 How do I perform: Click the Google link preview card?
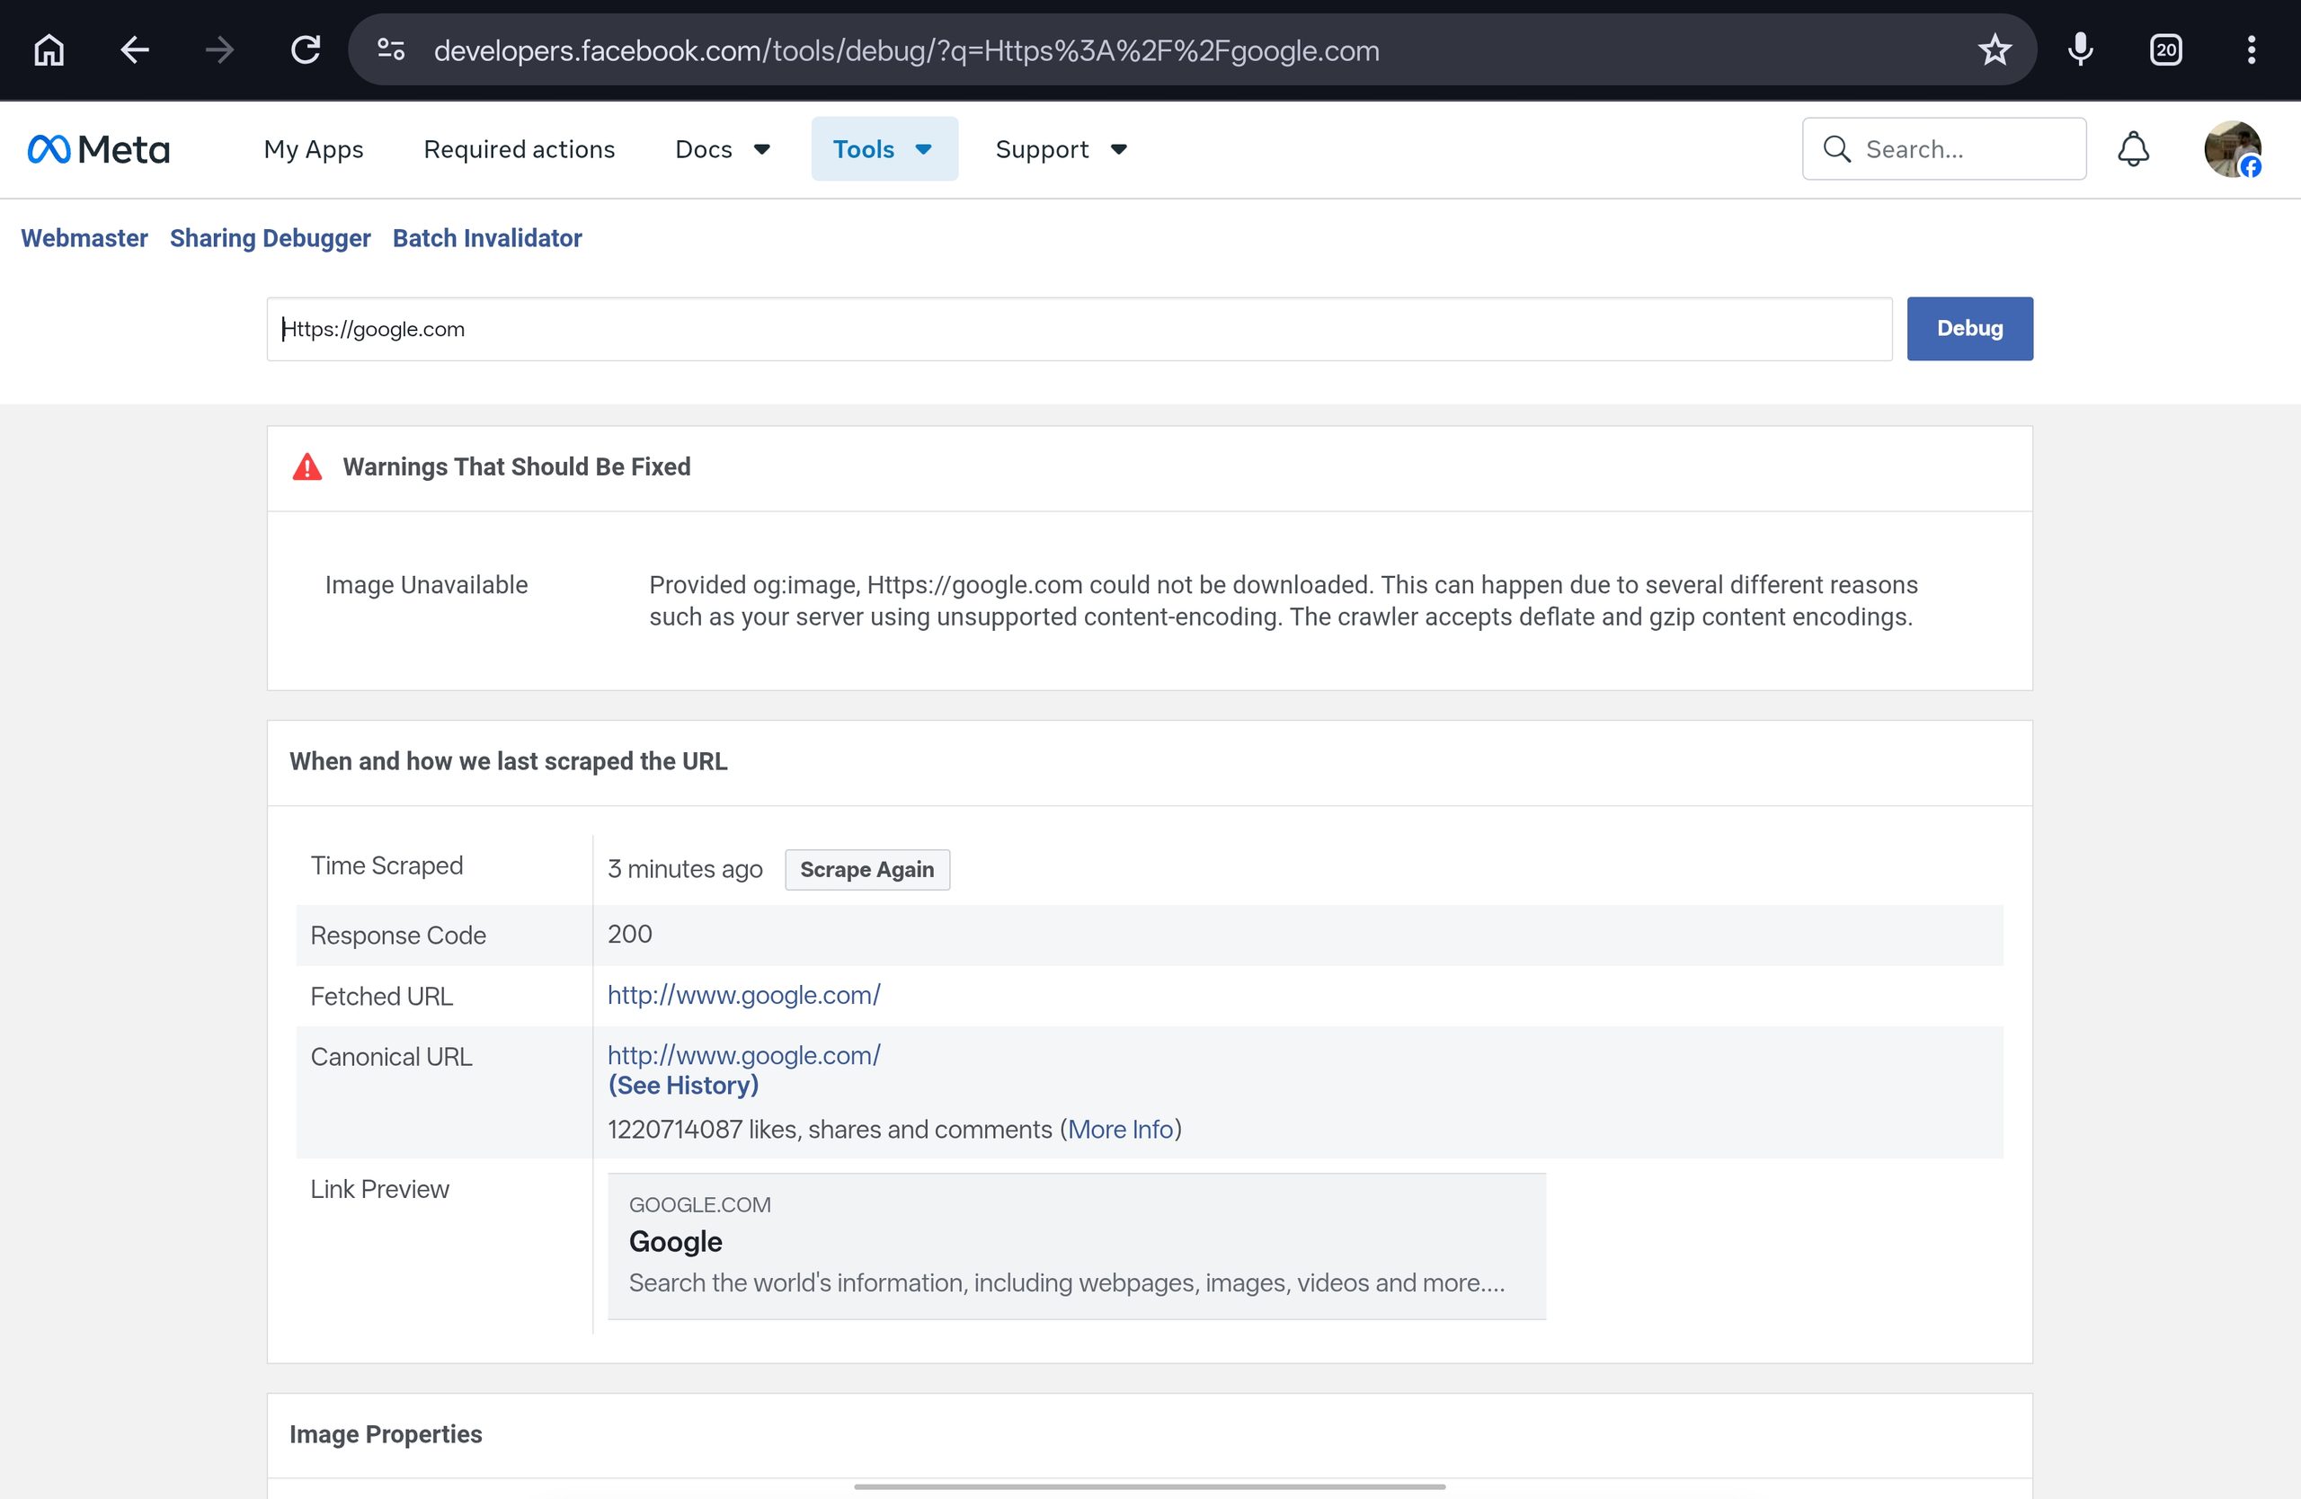[1077, 1246]
